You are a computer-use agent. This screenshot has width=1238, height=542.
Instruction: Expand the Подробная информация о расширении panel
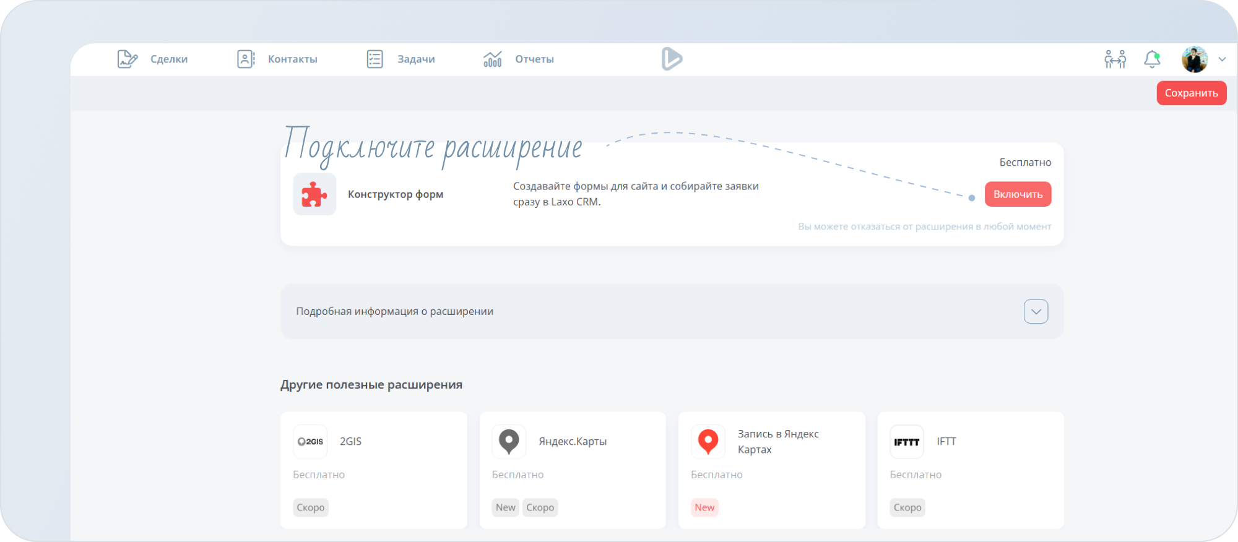pyautogui.click(x=394, y=312)
